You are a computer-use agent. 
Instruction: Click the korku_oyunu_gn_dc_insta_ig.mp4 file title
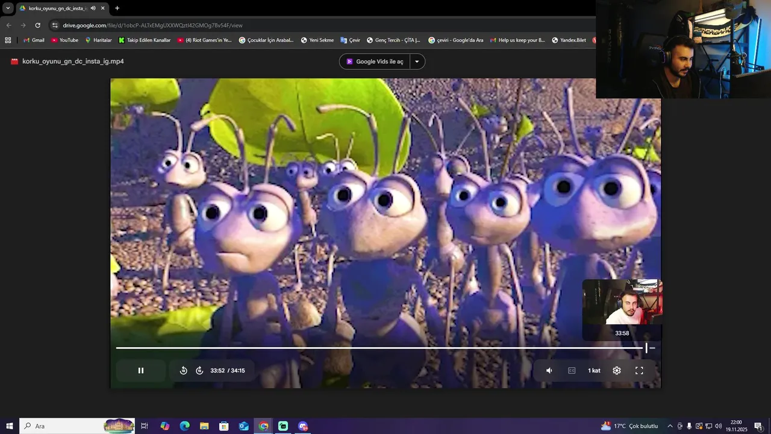73,61
